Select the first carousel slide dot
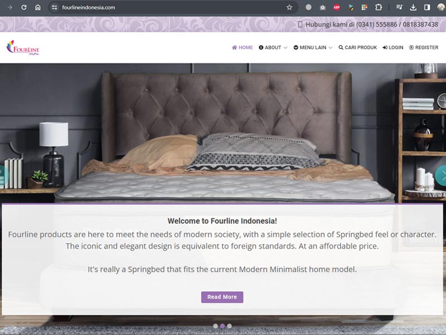This screenshot has width=446, height=335. pyautogui.click(x=215, y=326)
